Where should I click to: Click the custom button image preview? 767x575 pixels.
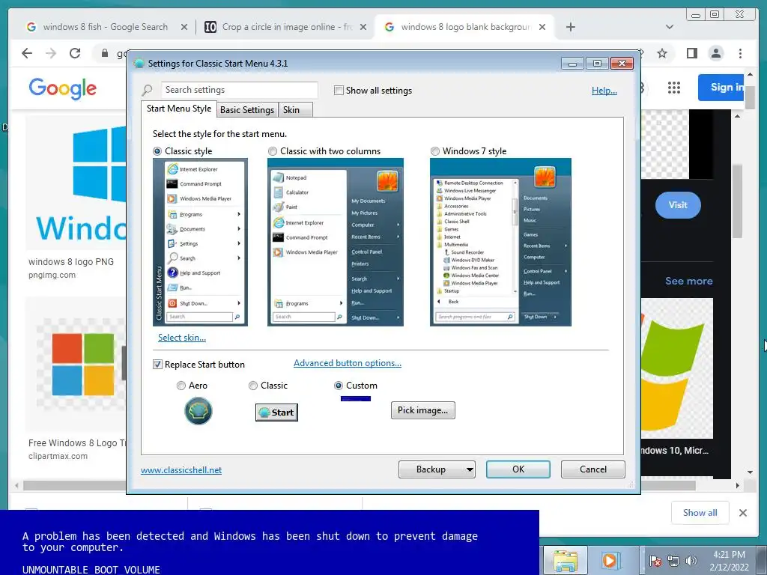[356, 399]
